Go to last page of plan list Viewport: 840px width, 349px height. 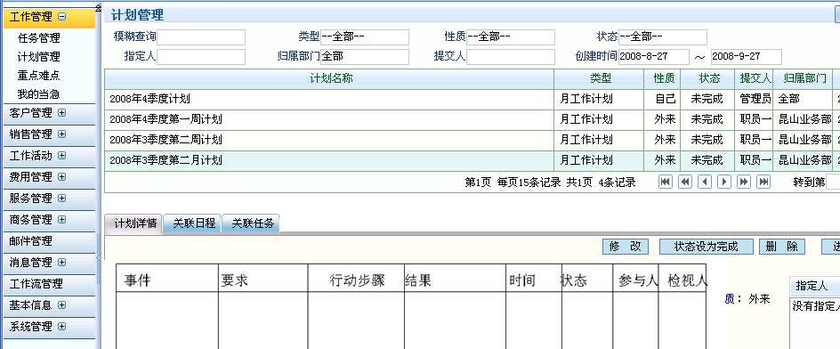(763, 182)
